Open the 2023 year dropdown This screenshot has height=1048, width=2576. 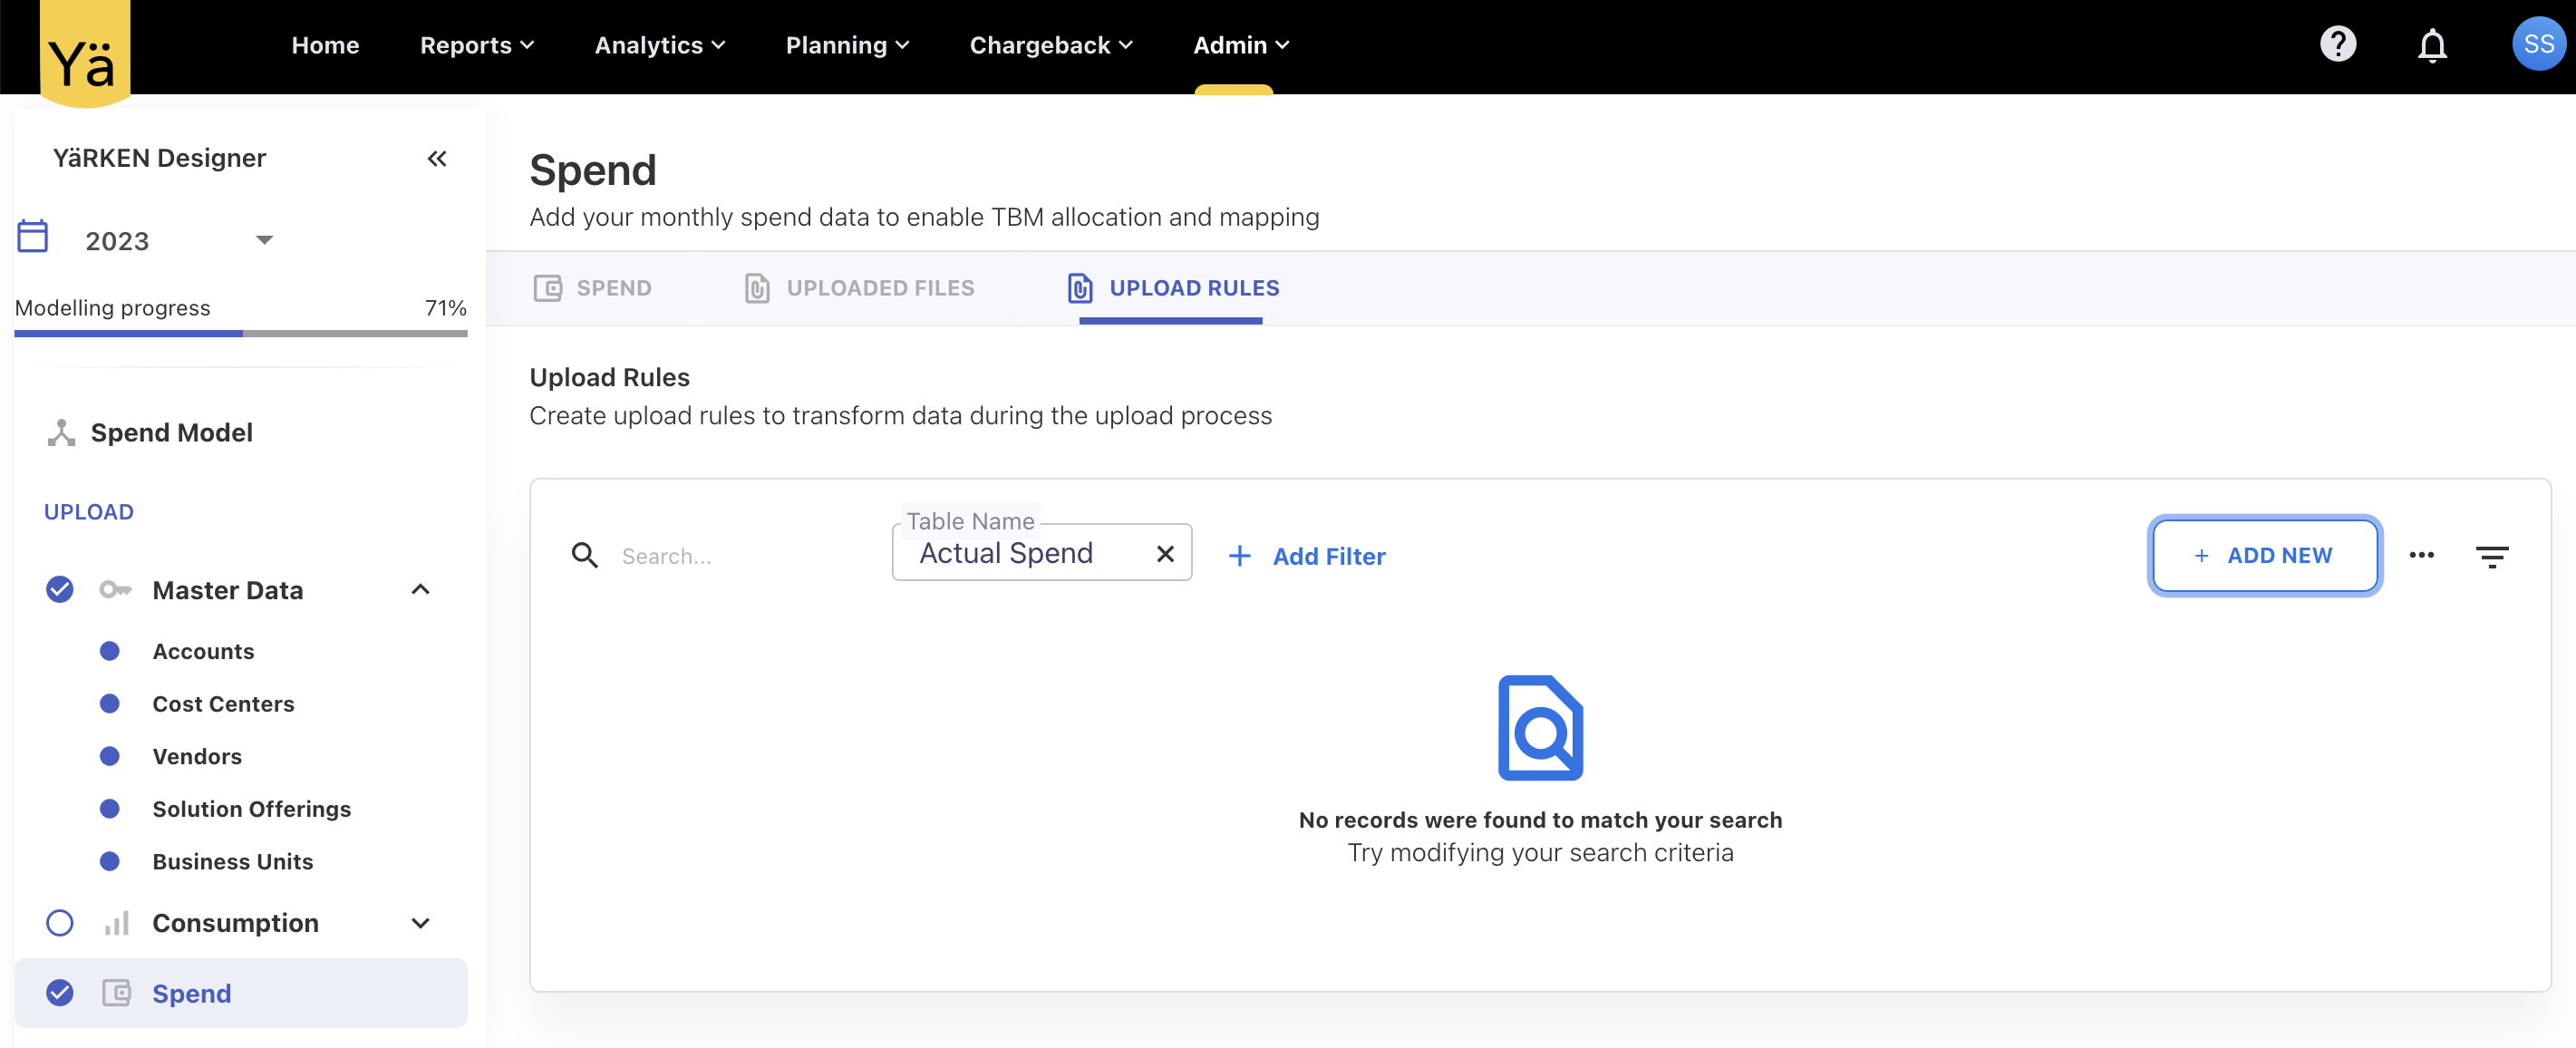point(264,240)
